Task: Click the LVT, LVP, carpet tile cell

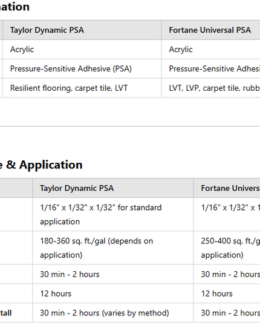Action: [210, 88]
